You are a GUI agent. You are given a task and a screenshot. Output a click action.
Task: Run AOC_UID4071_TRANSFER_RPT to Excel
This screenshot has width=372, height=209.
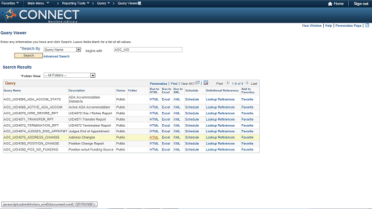166,120
